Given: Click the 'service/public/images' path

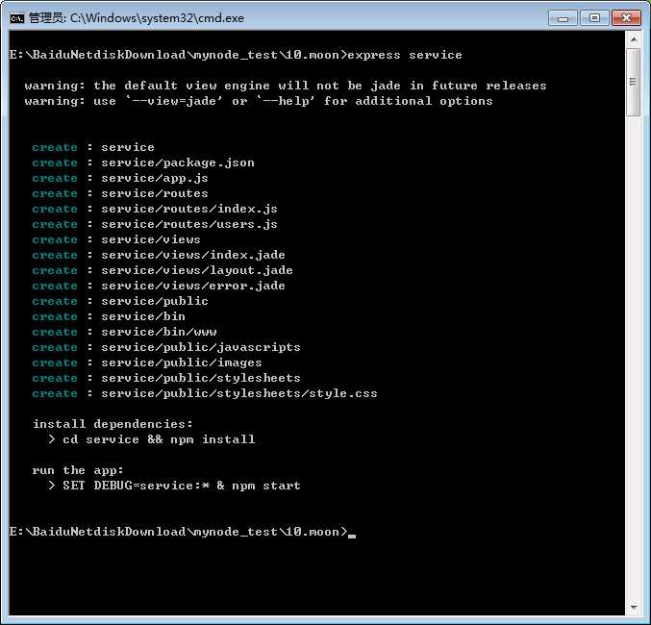Looking at the screenshot, I should click(182, 362).
